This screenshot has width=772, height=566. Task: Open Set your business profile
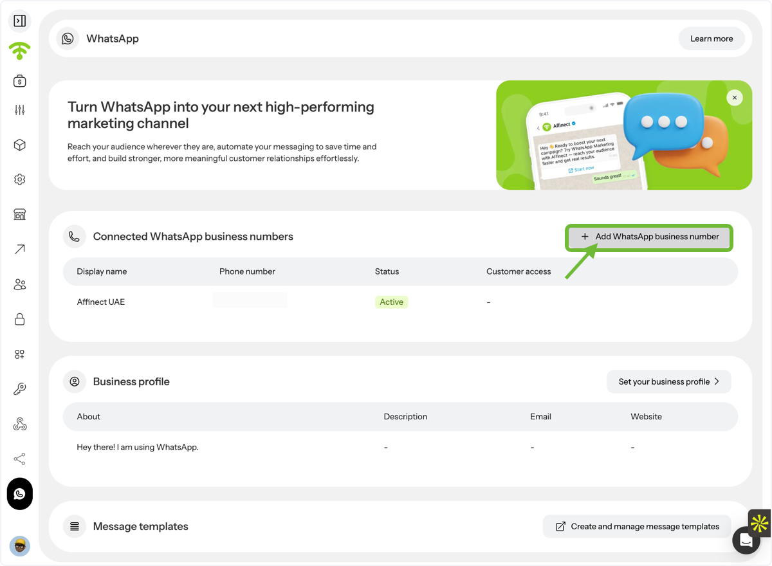(x=669, y=381)
